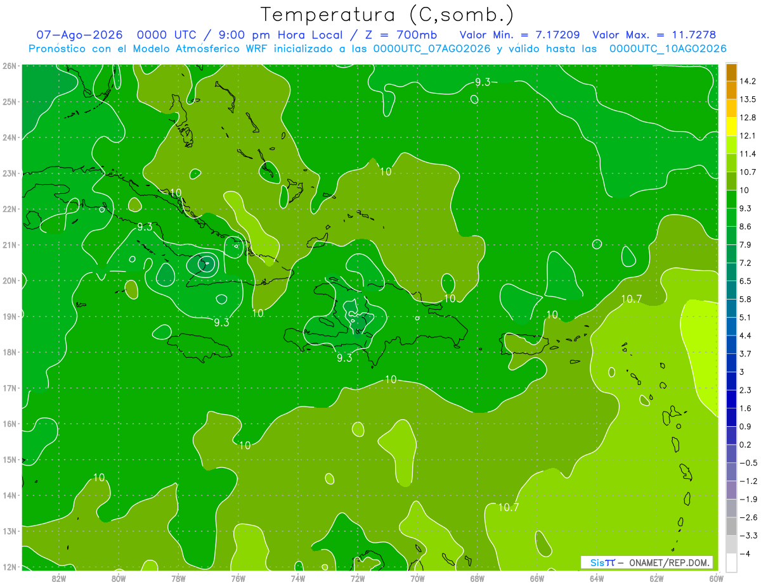The image size is (761, 587).
Task: Select the 'Valor Min. = 7.17209' readout
Action: (x=520, y=35)
